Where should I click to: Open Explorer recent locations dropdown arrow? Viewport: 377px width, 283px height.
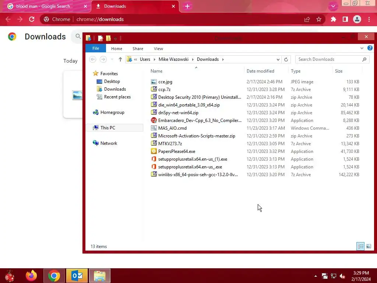[112, 59]
